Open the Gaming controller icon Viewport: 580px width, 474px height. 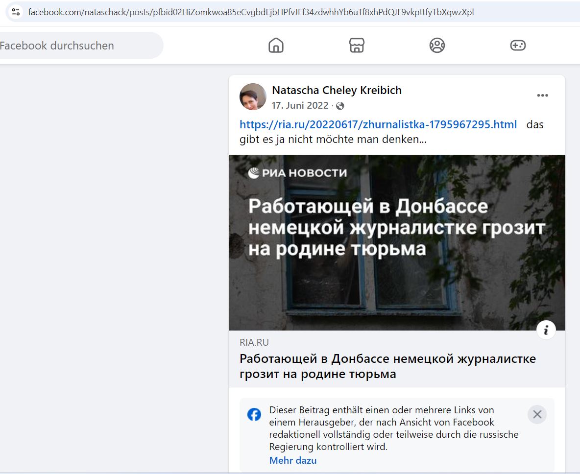[x=518, y=46]
